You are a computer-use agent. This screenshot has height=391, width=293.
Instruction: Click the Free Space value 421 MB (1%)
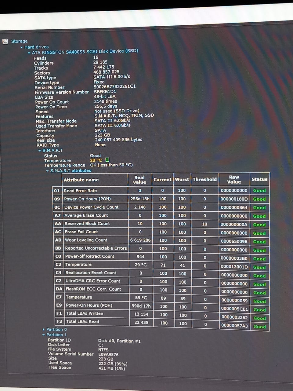tap(111, 368)
